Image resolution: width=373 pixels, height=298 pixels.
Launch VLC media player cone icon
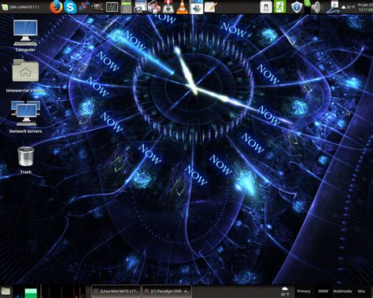(x=182, y=7)
